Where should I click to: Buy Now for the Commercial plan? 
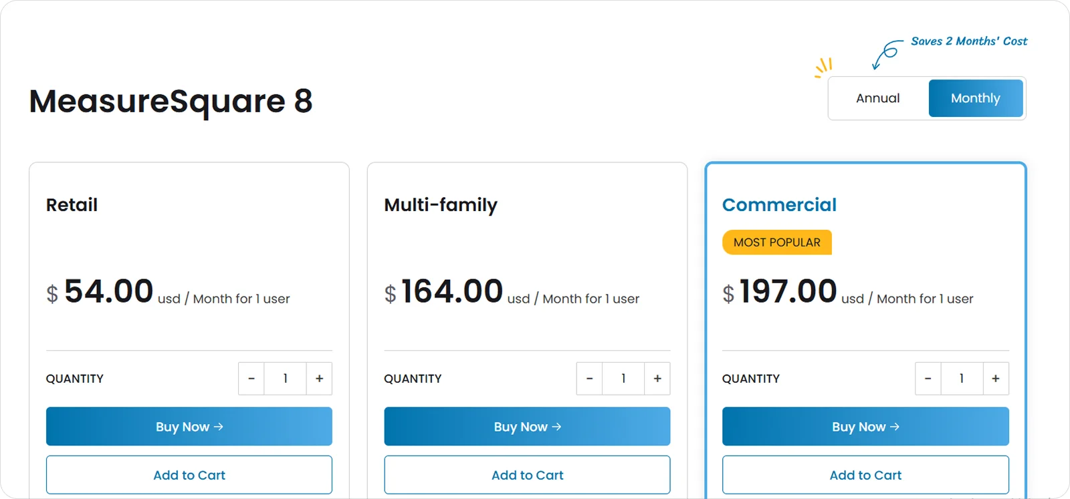tap(865, 426)
